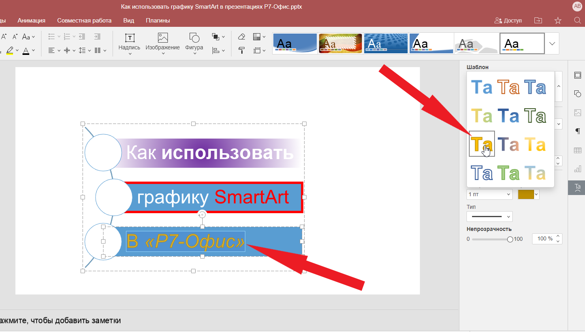The height and width of the screenshot is (332, 585).
Task: Open the file location folder icon
Action: coord(538,21)
